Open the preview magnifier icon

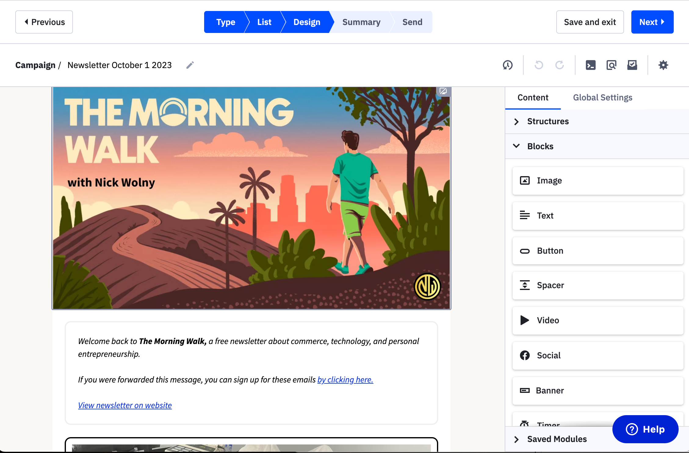click(x=611, y=65)
